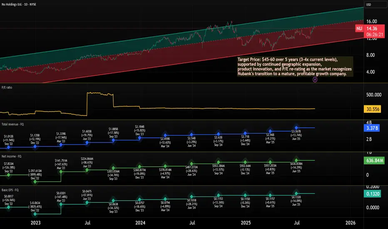Click the Basic EPS · FQ pane label
388x229 pixels.
coord(10,190)
